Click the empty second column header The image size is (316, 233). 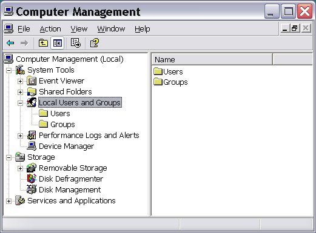pyautogui.click(x=292, y=59)
